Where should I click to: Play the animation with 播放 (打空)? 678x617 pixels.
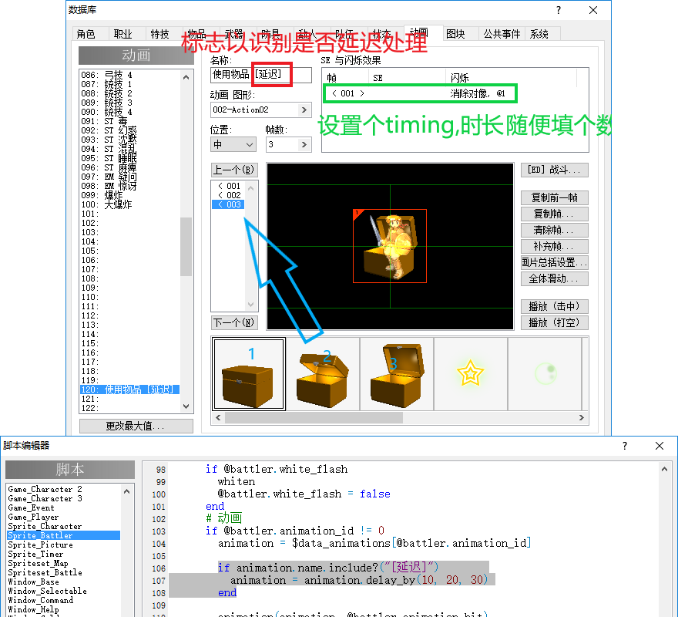[x=554, y=322]
